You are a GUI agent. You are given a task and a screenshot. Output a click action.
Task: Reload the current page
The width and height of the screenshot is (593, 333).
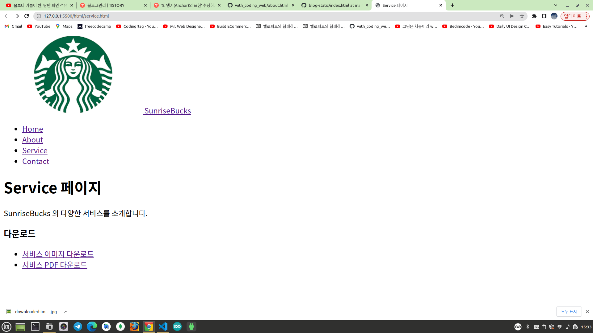(27, 16)
